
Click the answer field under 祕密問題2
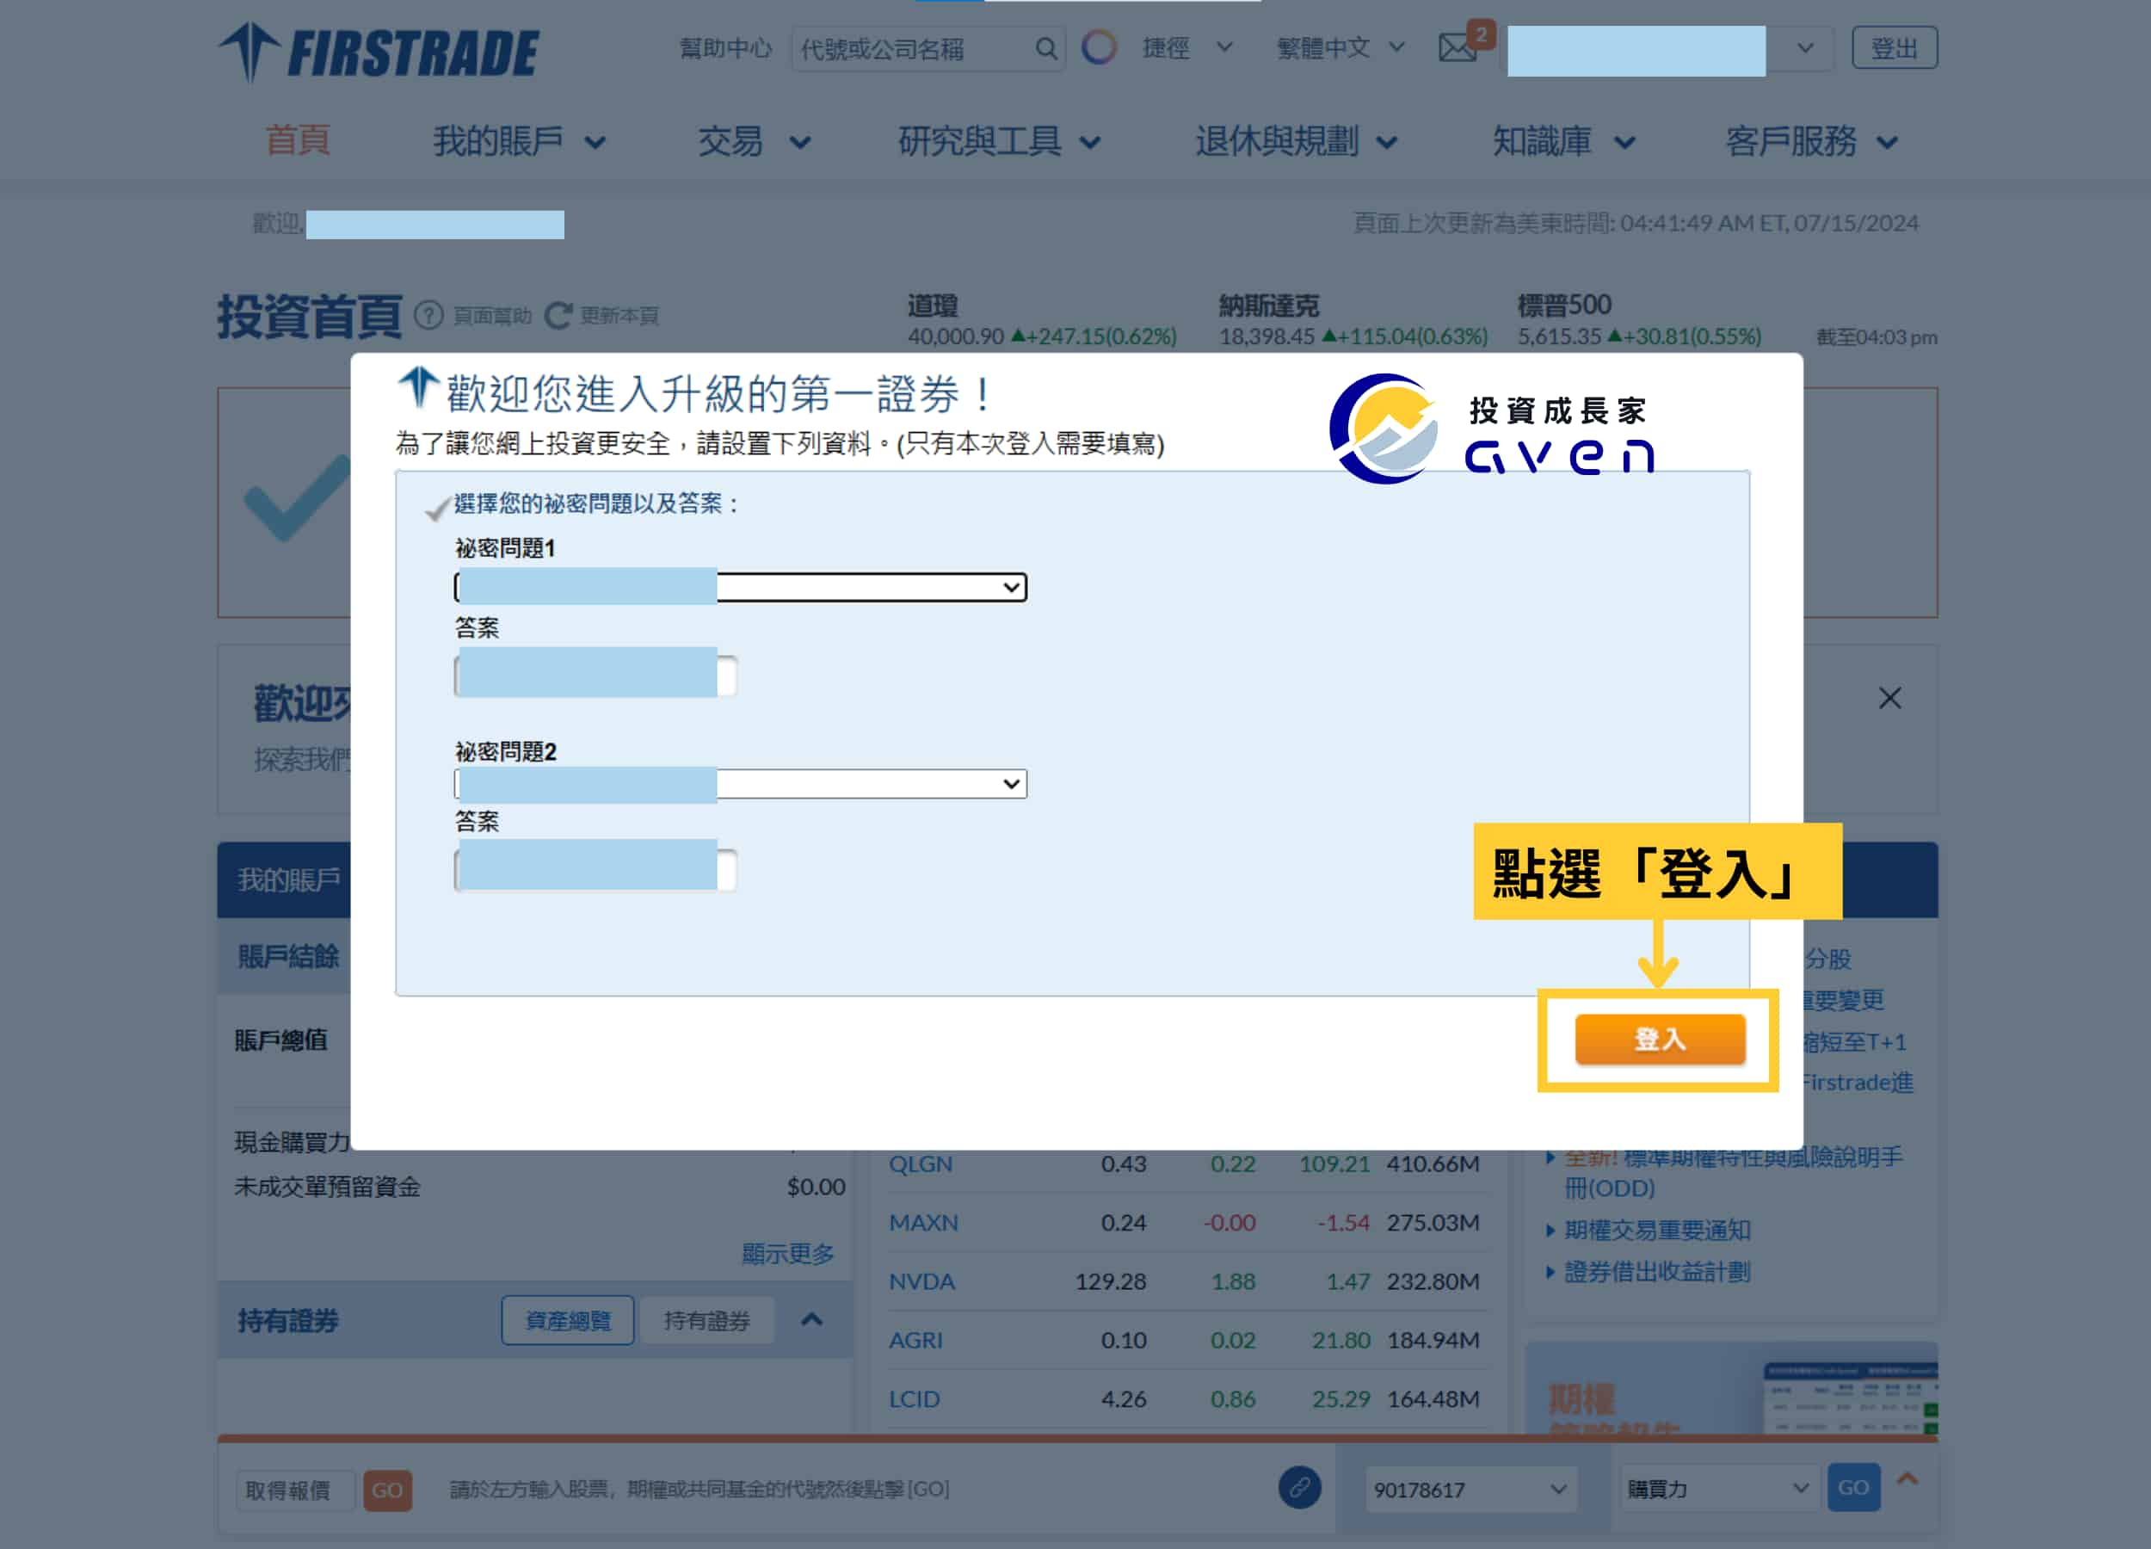point(595,869)
